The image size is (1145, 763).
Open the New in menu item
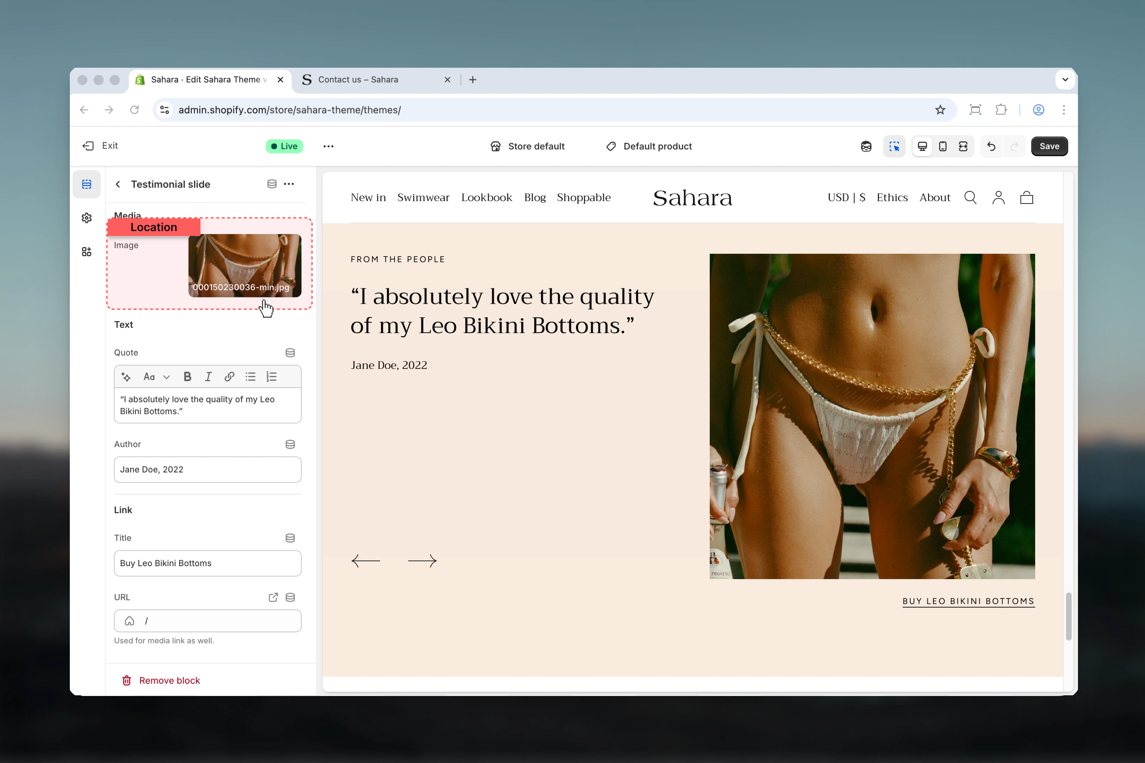pyautogui.click(x=368, y=198)
